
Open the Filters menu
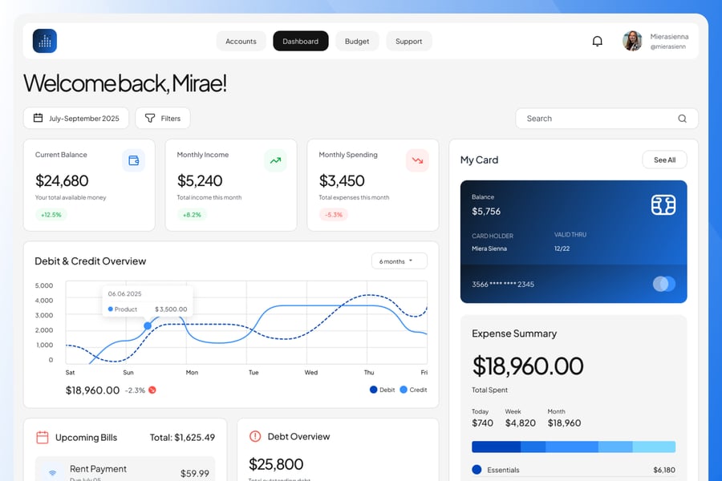coord(163,119)
